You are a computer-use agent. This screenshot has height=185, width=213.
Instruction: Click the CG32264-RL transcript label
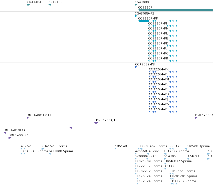[158, 33]
